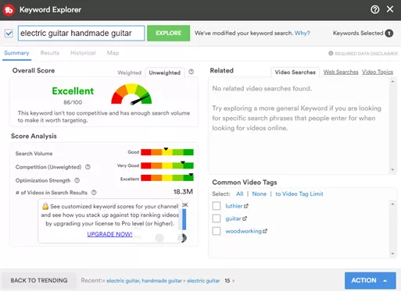
Task: Click the Competition color bar
Action: (x=167, y=165)
